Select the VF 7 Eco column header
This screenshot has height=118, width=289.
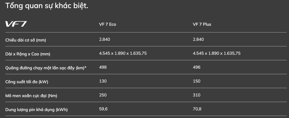pyautogui.click(x=108, y=24)
